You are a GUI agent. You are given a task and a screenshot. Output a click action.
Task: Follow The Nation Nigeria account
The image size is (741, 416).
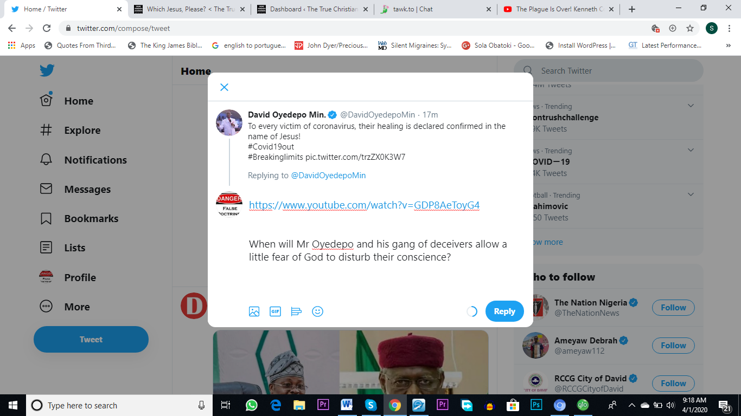coord(673,308)
